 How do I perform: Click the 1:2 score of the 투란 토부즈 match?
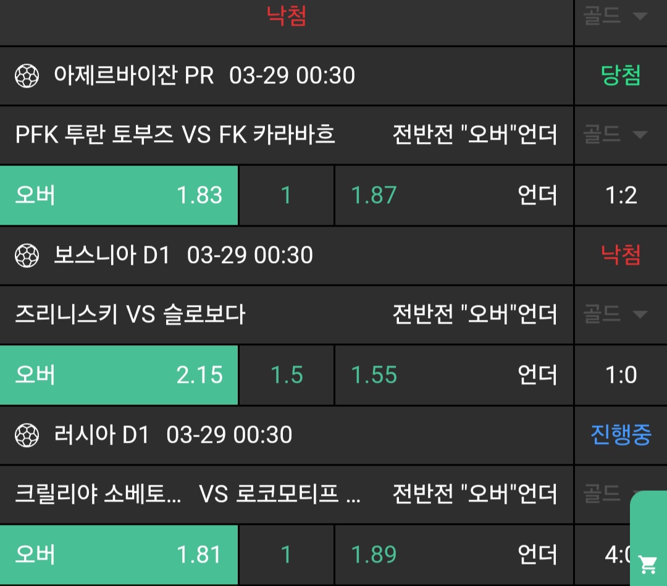click(x=621, y=195)
